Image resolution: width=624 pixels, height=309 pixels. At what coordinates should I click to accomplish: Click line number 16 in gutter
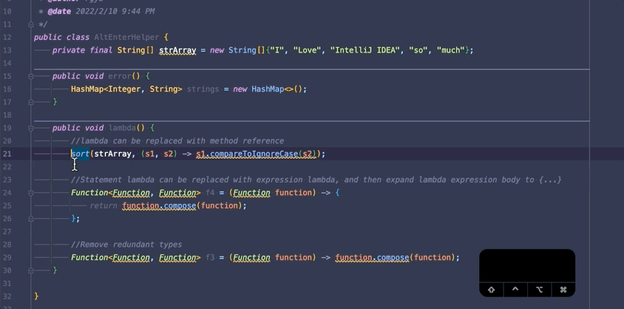tap(7, 90)
